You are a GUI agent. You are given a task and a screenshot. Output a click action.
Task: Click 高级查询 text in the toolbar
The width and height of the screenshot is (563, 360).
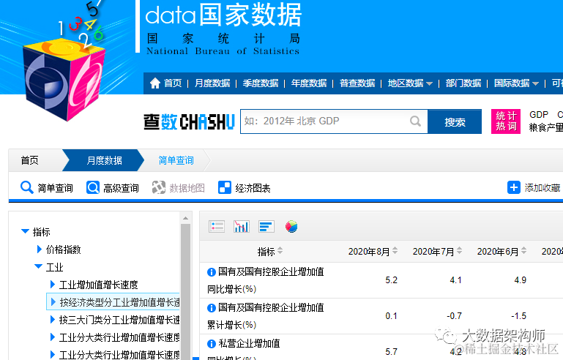click(121, 188)
